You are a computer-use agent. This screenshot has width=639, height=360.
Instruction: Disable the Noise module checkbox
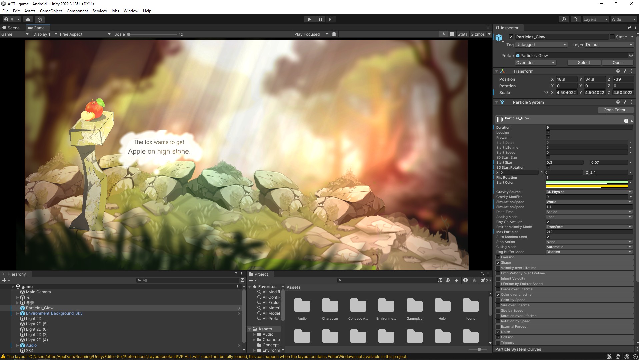pyautogui.click(x=498, y=332)
